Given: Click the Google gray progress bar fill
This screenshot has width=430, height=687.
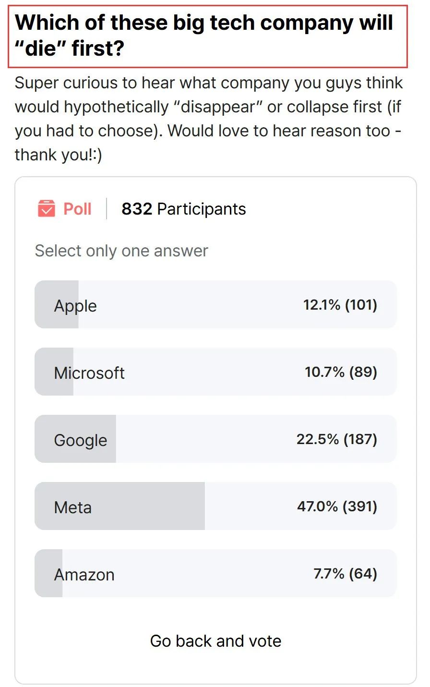Looking at the screenshot, I should [x=75, y=439].
